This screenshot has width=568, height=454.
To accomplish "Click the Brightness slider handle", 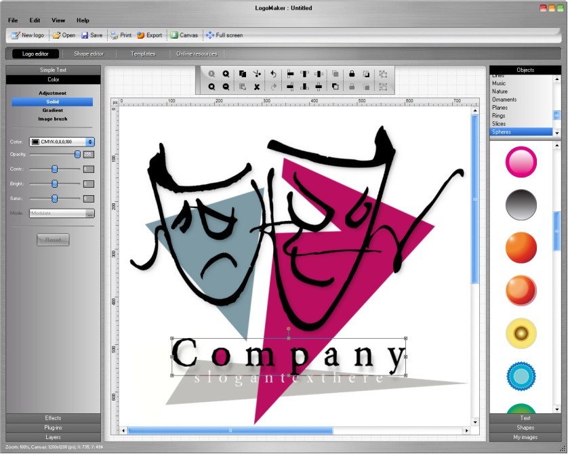I will (55, 184).
